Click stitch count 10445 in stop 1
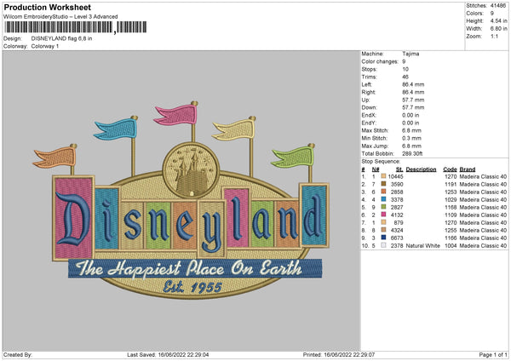 pos(396,176)
